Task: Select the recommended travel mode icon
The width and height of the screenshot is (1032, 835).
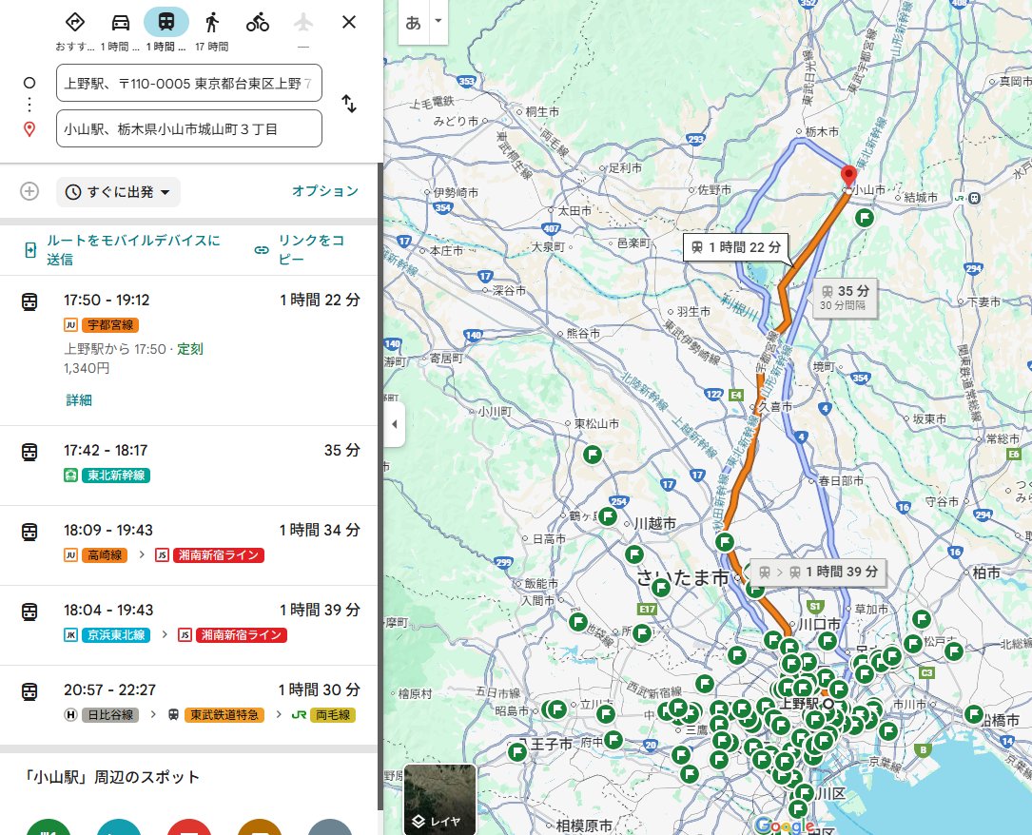Action: [x=75, y=22]
